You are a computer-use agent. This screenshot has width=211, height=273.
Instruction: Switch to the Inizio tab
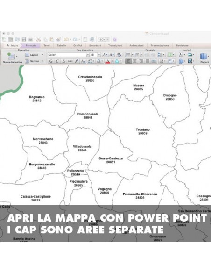pos(13,45)
